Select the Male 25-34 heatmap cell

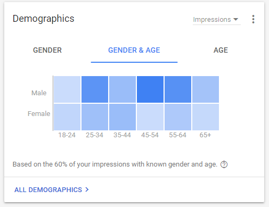pos(95,89)
